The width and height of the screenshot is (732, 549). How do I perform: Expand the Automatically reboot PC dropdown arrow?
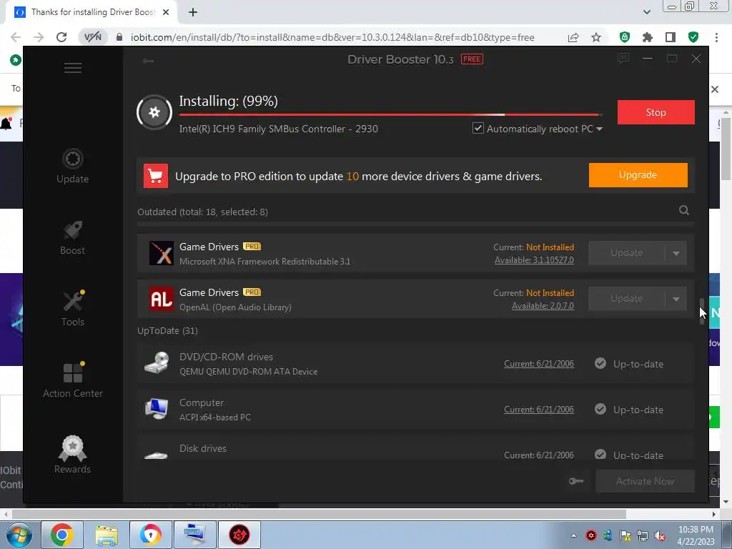coord(600,129)
